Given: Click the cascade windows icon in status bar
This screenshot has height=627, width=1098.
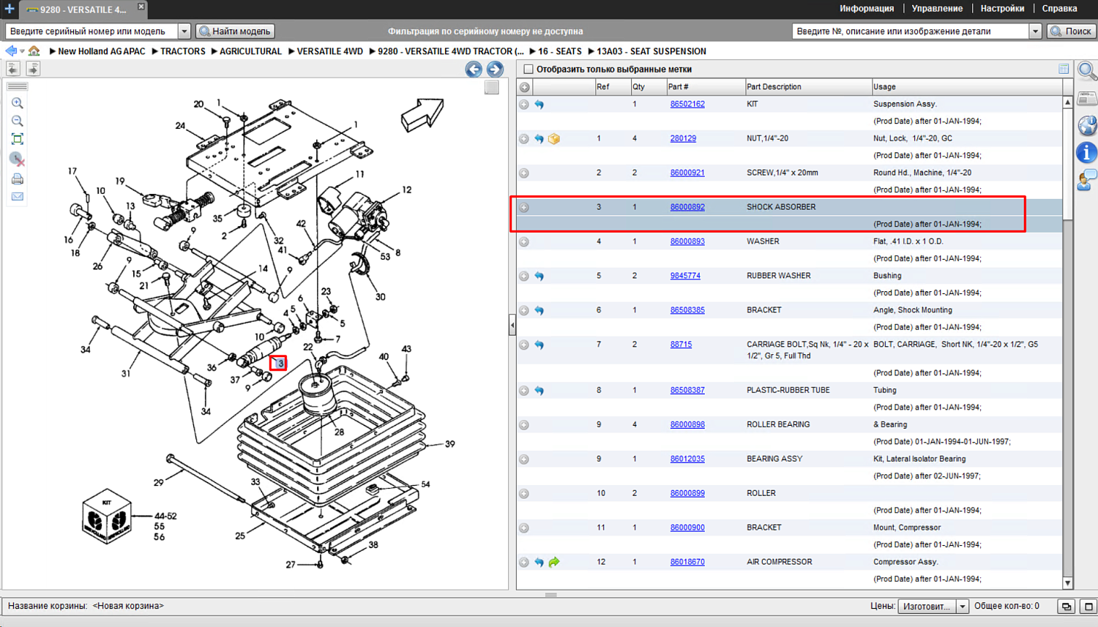Looking at the screenshot, I should pyautogui.click(x=1067, y=607).
